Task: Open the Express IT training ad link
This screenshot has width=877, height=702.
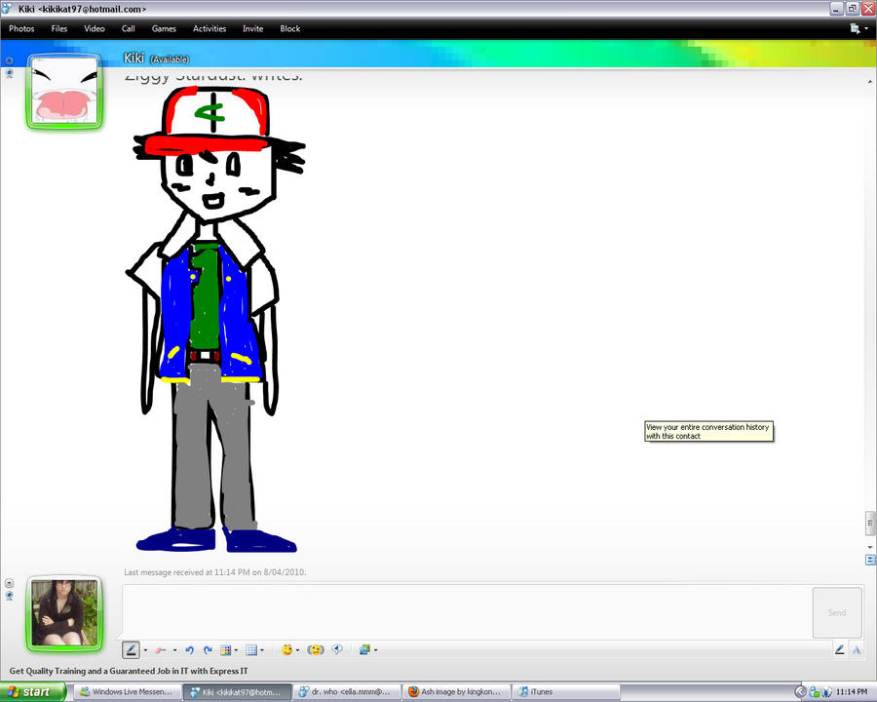Action: coord(129,671)
